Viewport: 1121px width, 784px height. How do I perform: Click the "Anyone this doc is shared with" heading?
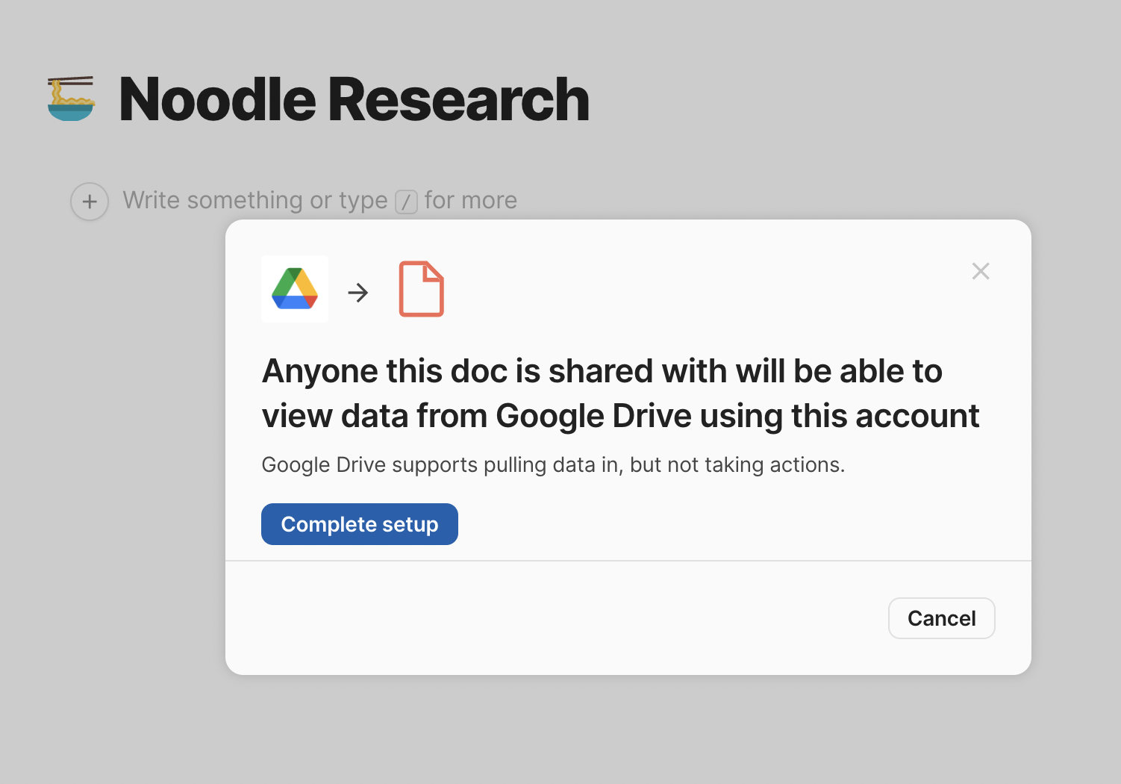click(x=602, y=371)
